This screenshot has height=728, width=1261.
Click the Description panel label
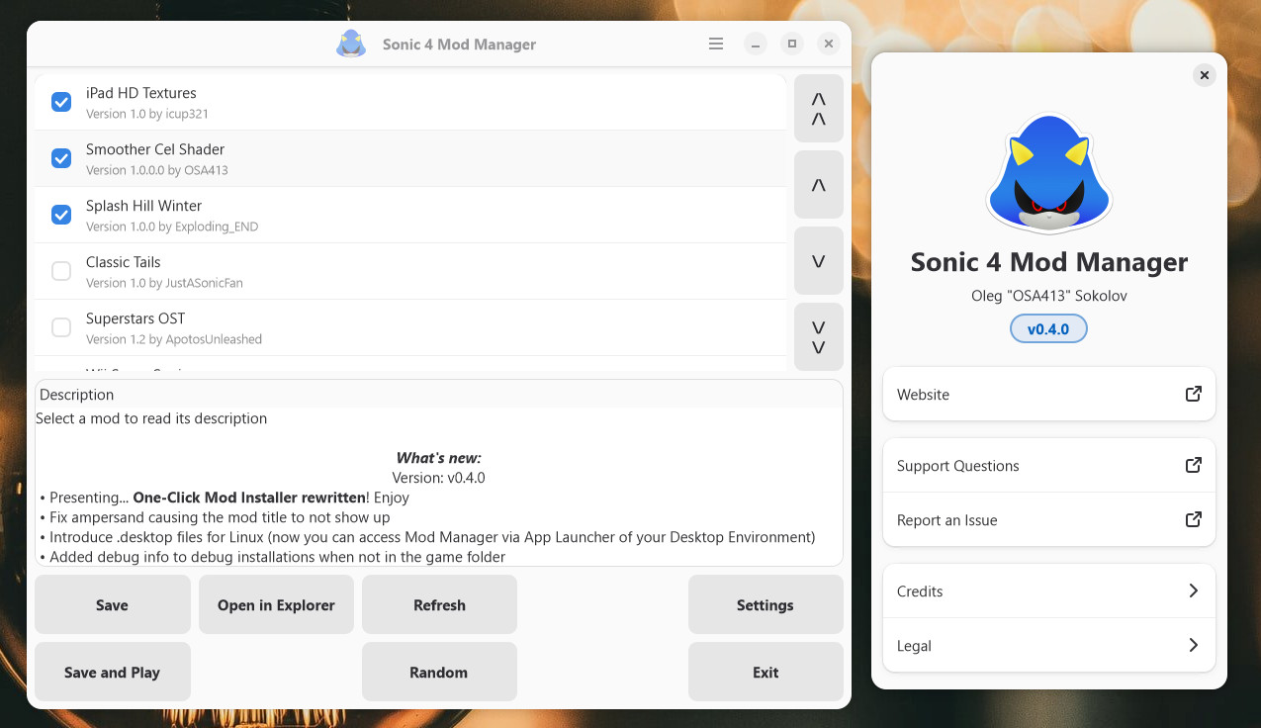pyautogui.click(x=77, y=395)
